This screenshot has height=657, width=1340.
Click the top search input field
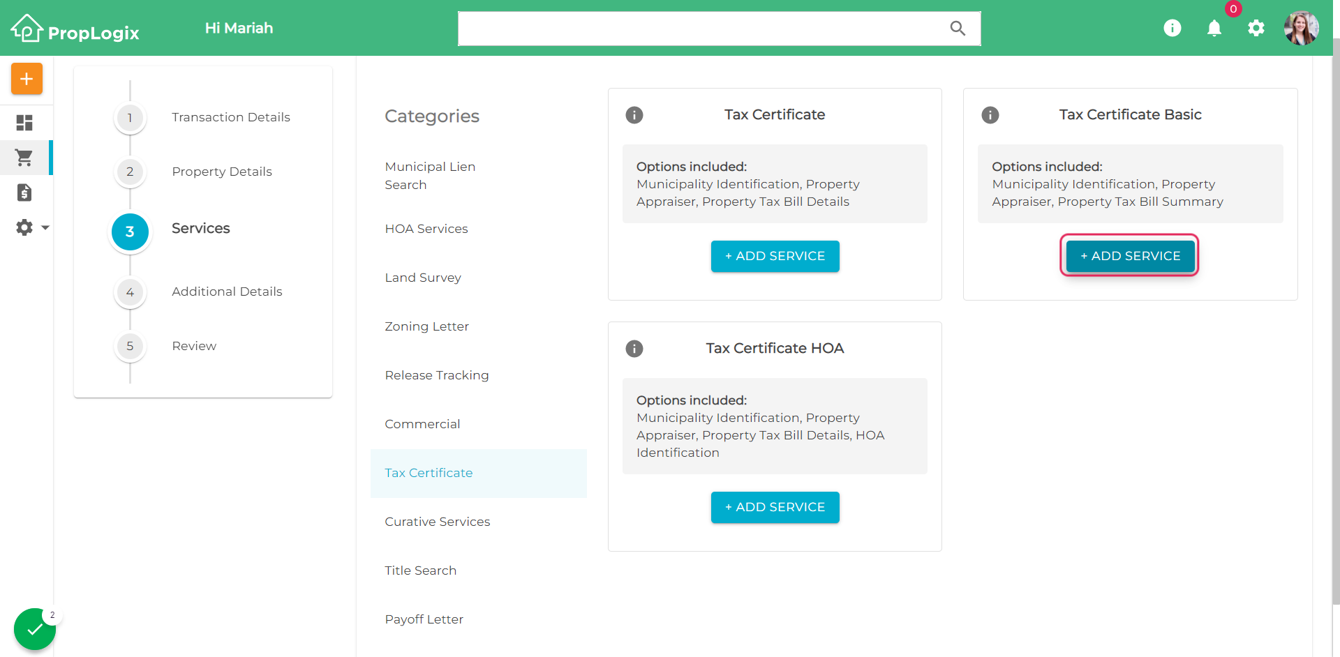719,29
